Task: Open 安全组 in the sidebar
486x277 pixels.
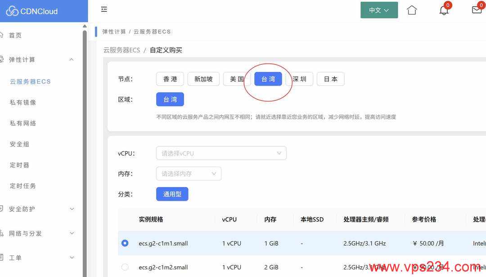Action: pos(19,144)
